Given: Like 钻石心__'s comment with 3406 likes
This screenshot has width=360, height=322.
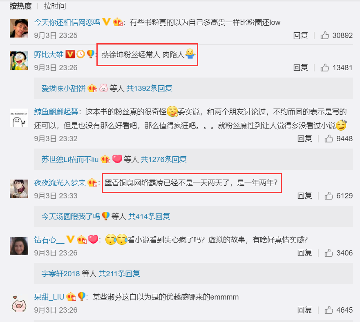Looking at the screenshot, I should coord(329,253).
